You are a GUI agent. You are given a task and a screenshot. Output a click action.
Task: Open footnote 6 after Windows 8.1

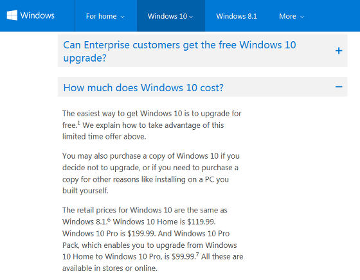(x=109, y=220)
